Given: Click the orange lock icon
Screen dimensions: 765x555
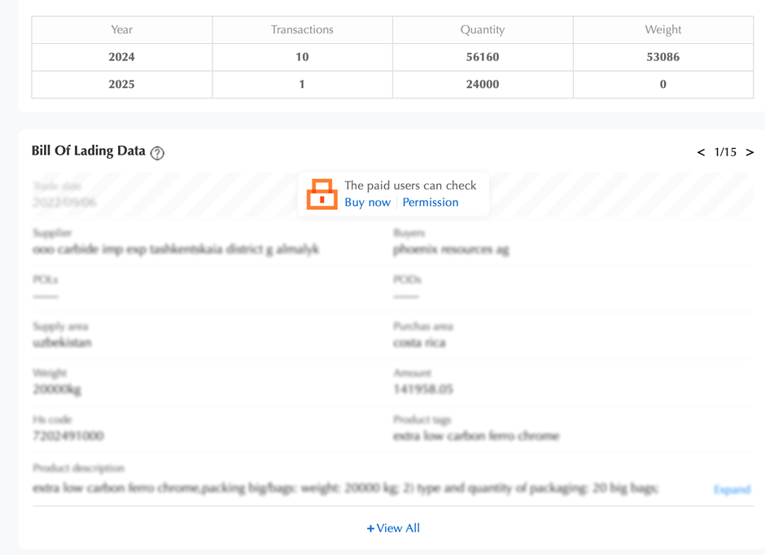Looking at the screenshot, I should coord(321,194).
